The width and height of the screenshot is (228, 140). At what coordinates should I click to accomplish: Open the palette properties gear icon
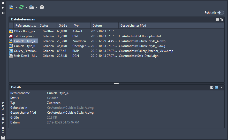click(x=3, y=12)
